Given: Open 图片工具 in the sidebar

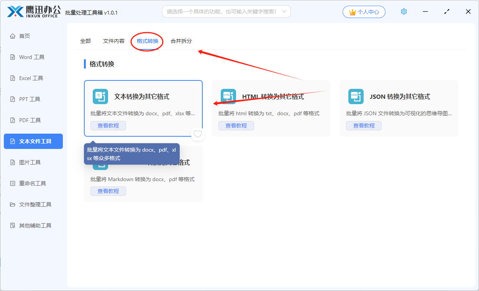Looking at the screenshot, I should point(33,162).
